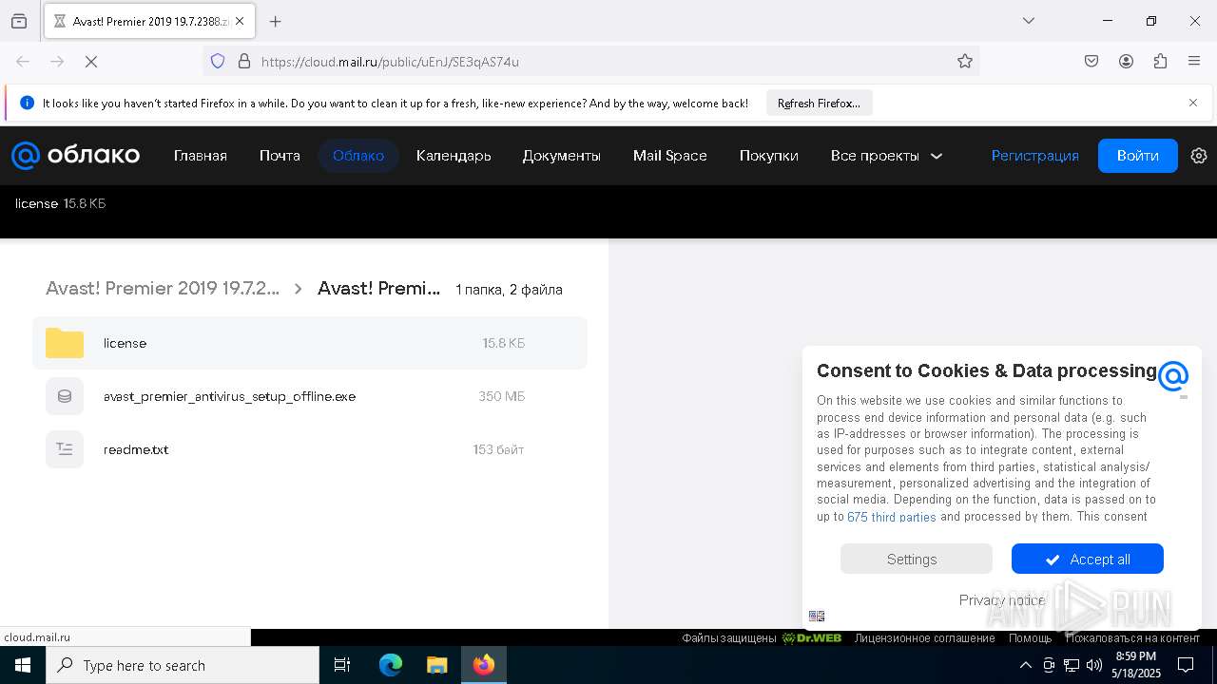The image size is (1217, 684).
Task: Click Firefox taskbar icon
Action: tap(484, 665)
